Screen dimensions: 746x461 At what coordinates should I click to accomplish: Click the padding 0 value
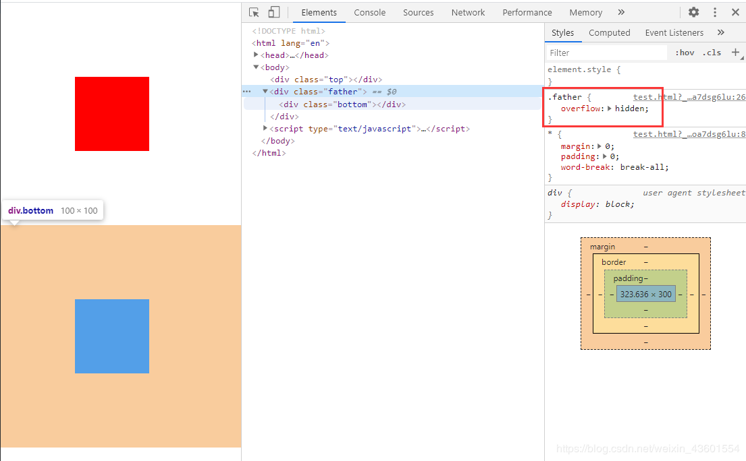point(613,156)
